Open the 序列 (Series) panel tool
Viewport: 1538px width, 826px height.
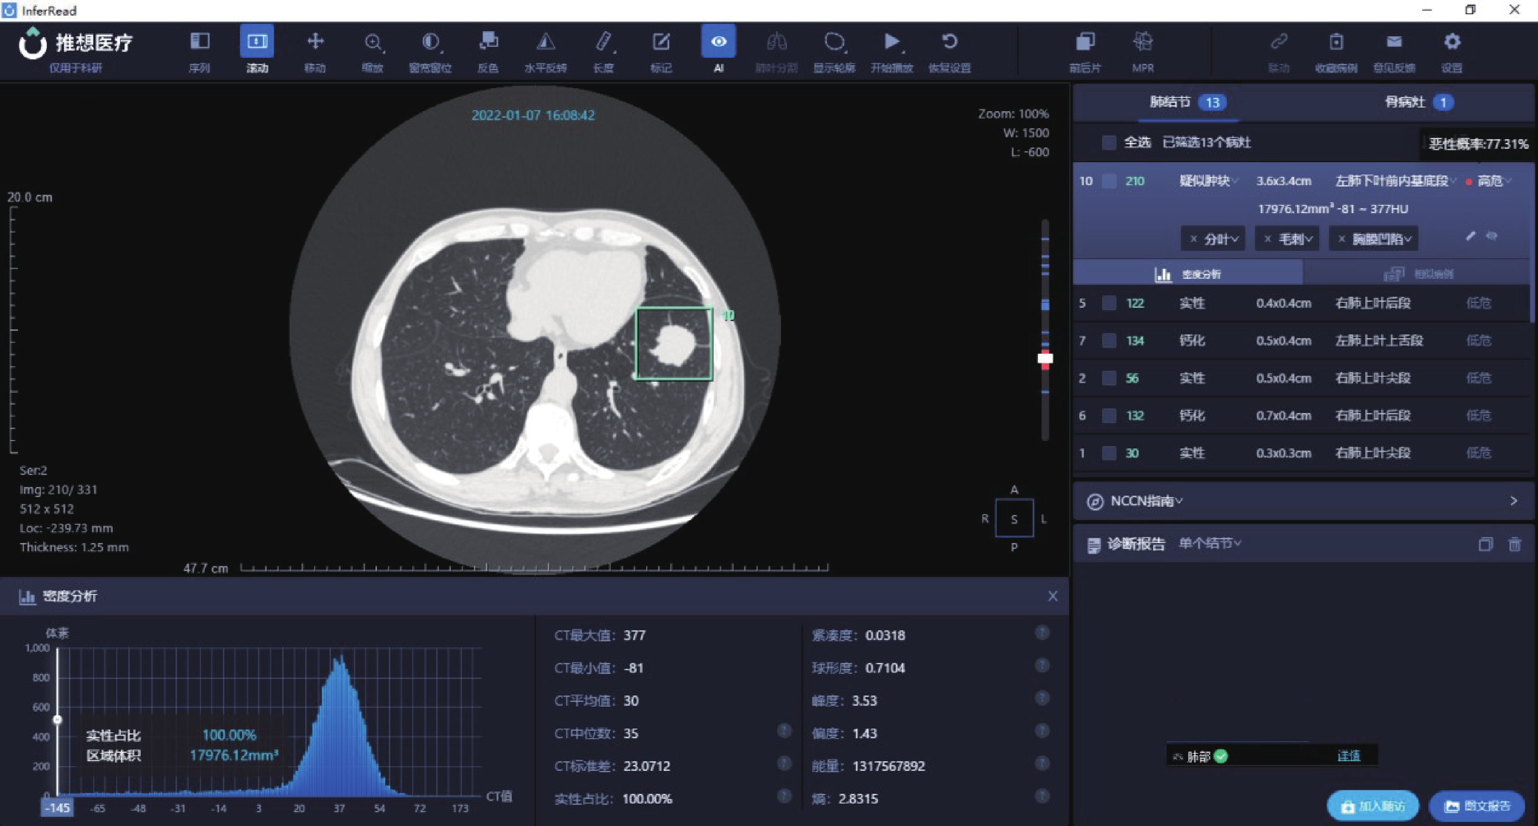(x=199, y=51)
